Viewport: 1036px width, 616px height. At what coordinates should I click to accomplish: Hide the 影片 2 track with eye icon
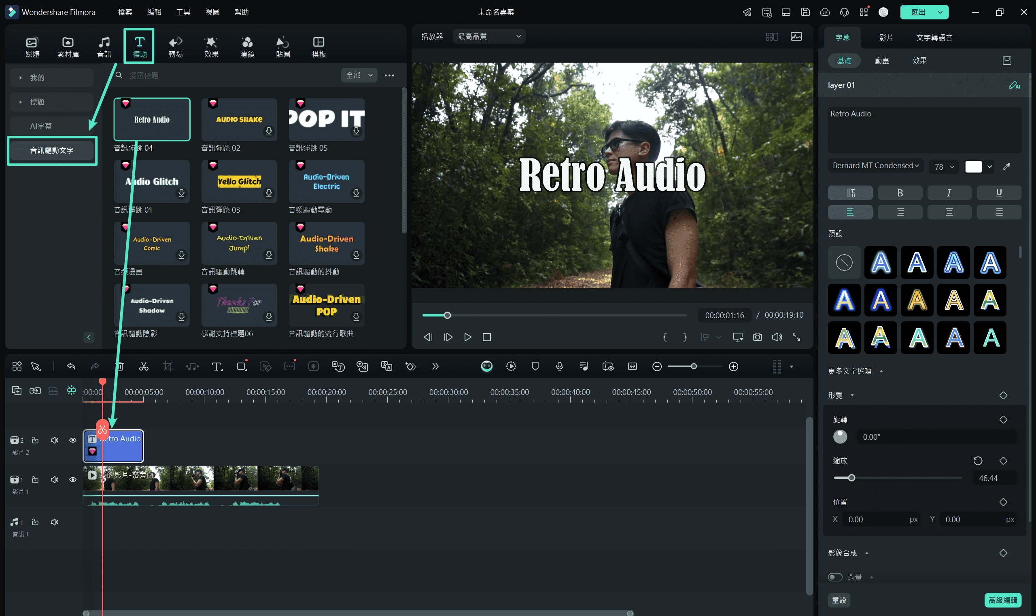[73, 440]
